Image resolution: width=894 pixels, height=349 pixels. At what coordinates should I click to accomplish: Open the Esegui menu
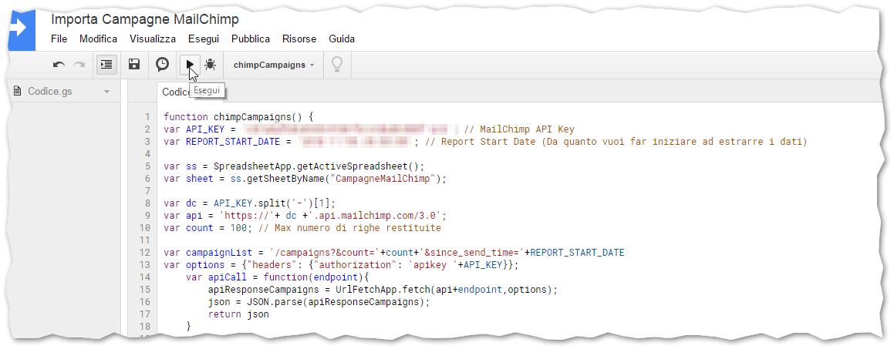[204, 39]
